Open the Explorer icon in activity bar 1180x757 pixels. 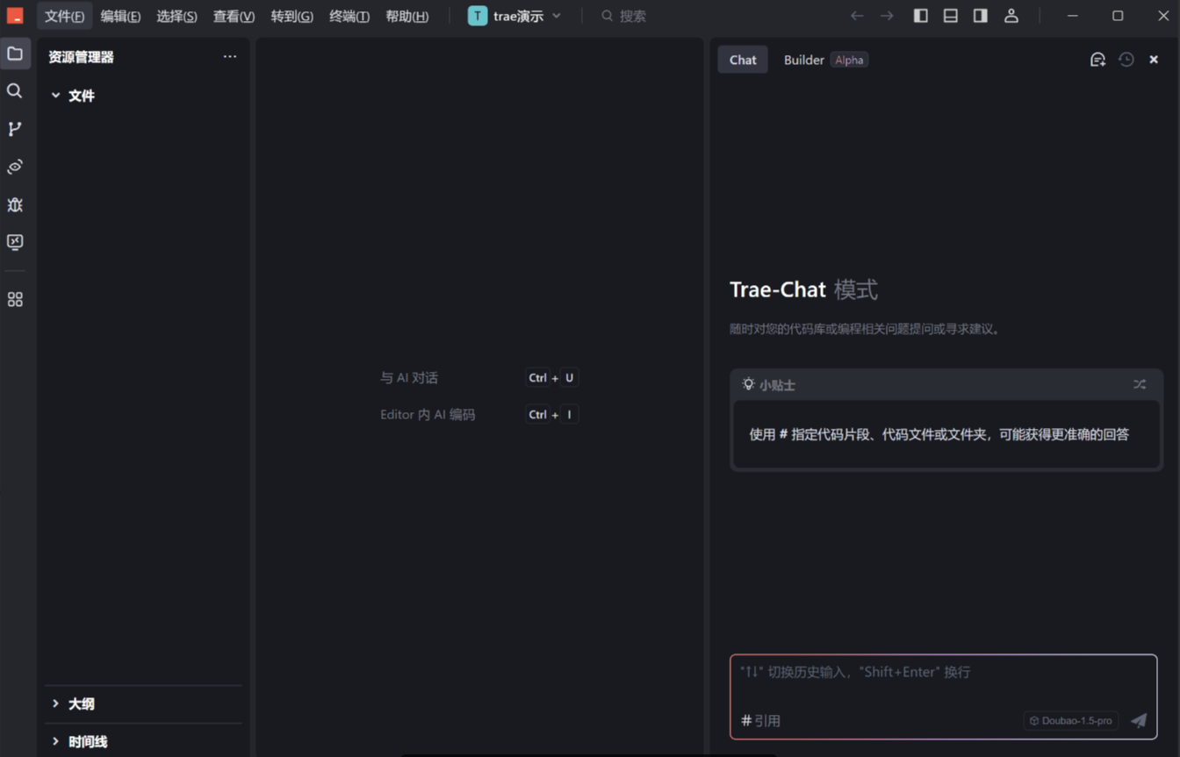[x=15, y=54]
